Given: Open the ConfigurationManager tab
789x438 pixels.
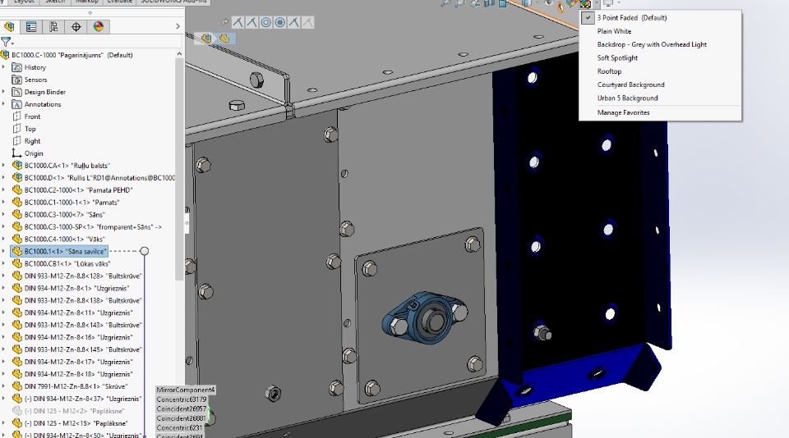Looking at the screenshot, I should (x=53, y=26).
